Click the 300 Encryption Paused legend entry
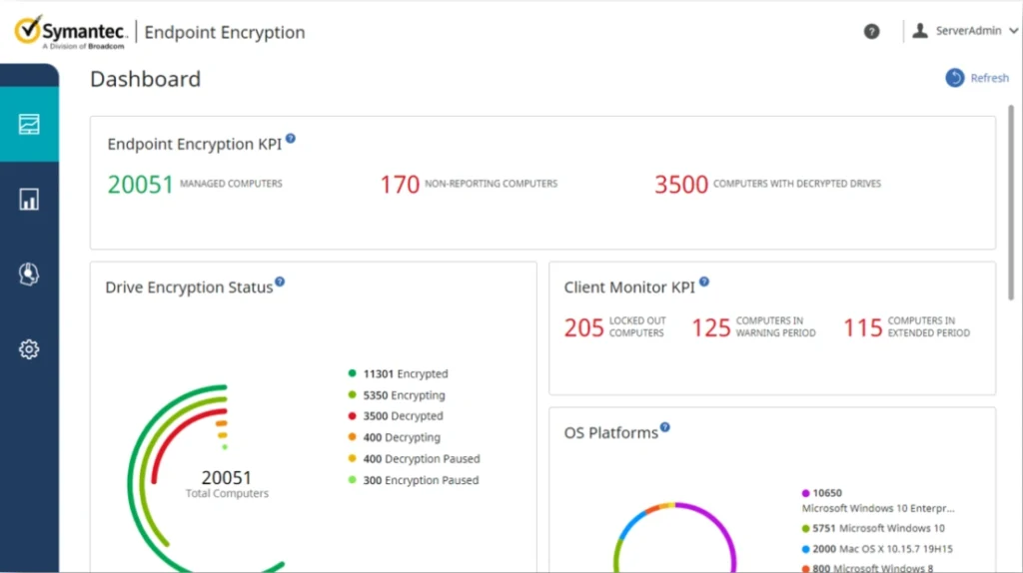This screenshot has width=1023, height=573. click(x=414, y=480)
